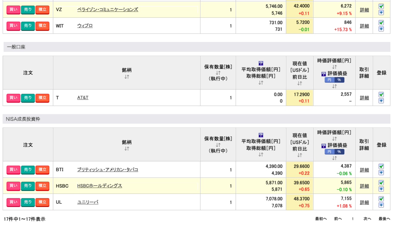Screen dimensions: 395x226
Task: Click help icon beside 評価損益 in NISA table
Action: tap(324, 146)
